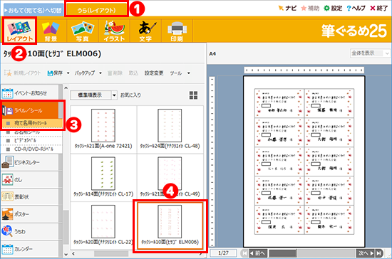Open the レイアウト layout tool
The height and width of the screenshot is (259, 392).
click(x=19, y=31)
